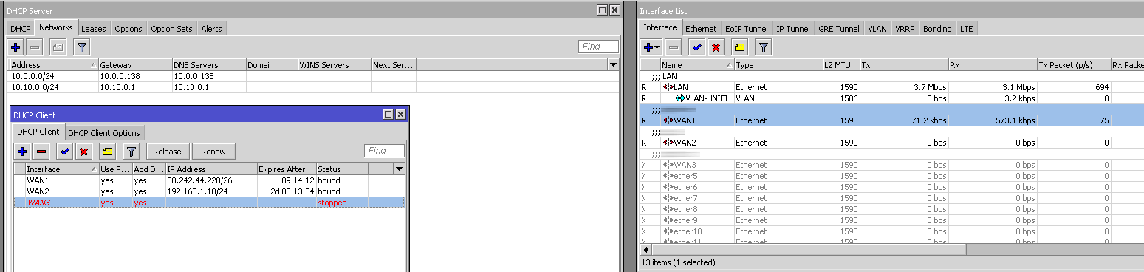Enable the selected DHCP client with the blue checkmark
The width and height of the screenshot is (1144, 272).
[x=65, y=152]
